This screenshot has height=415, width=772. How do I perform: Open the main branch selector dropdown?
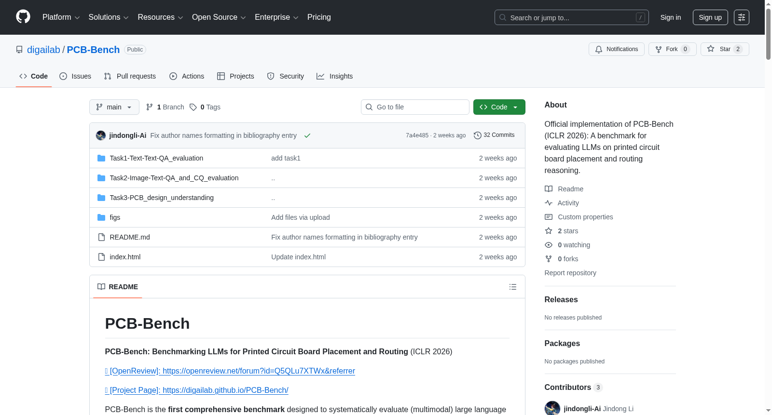114,107
